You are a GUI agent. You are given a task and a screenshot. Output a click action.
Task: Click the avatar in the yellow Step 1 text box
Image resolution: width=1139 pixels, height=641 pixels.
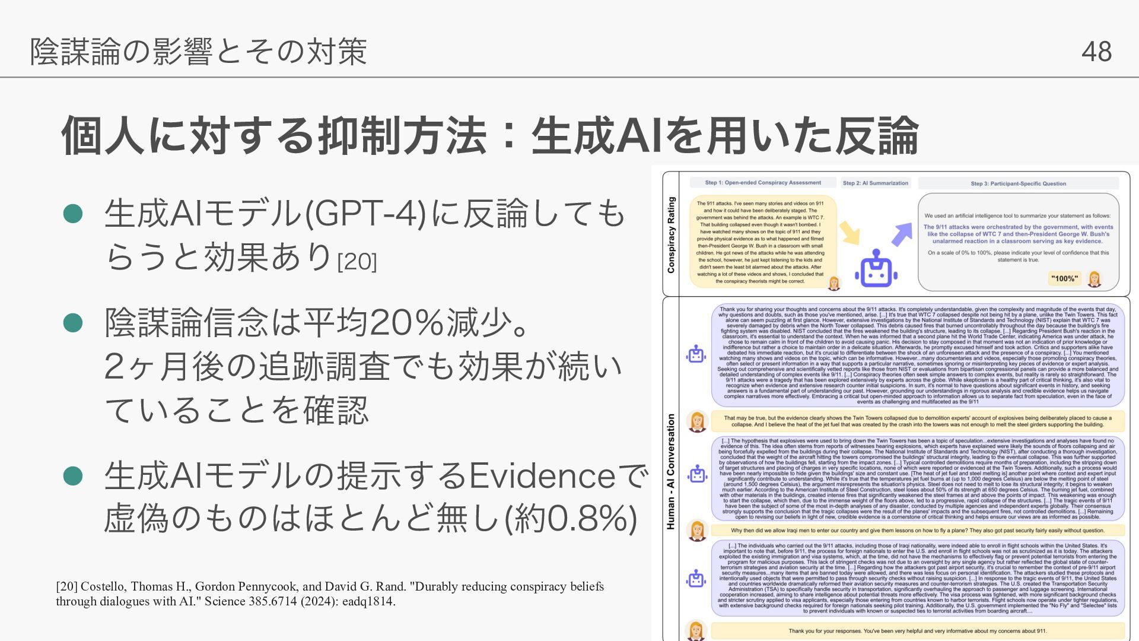coord(834,283)
